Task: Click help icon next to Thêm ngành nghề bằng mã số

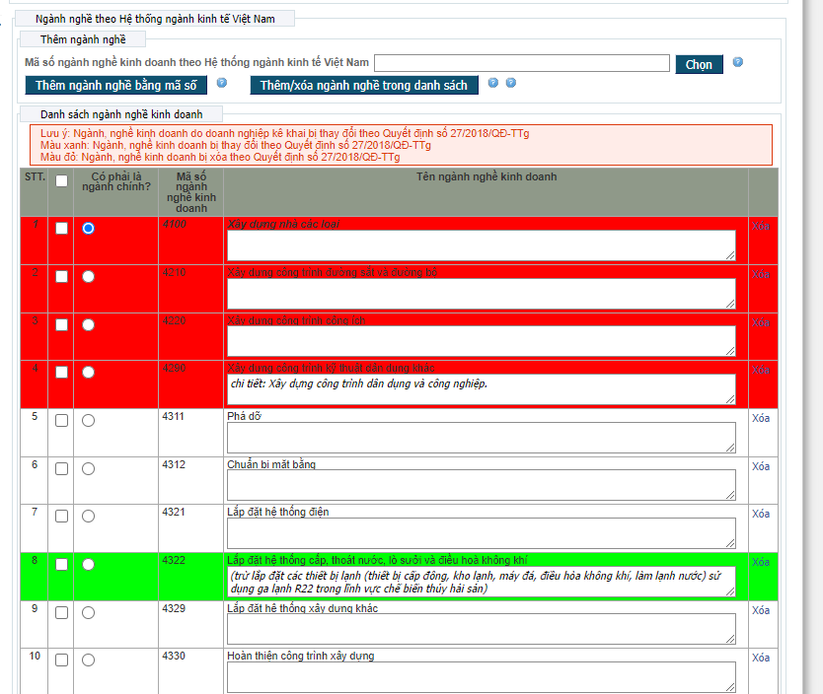Action: click(222, 83)
